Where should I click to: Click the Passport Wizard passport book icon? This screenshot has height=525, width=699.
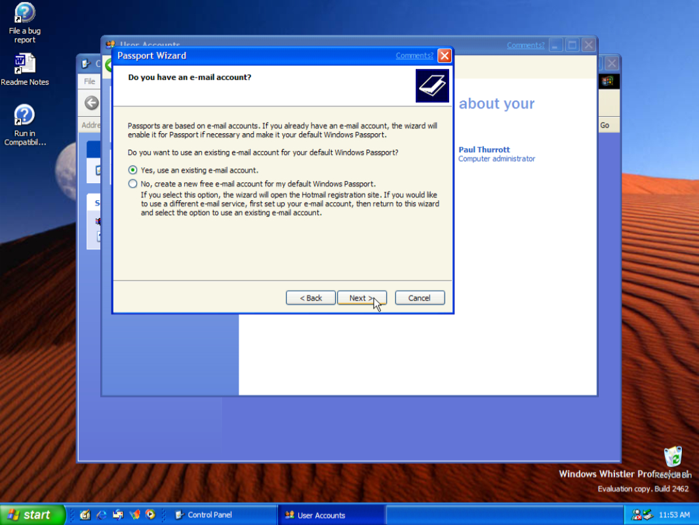click(432, 86)
